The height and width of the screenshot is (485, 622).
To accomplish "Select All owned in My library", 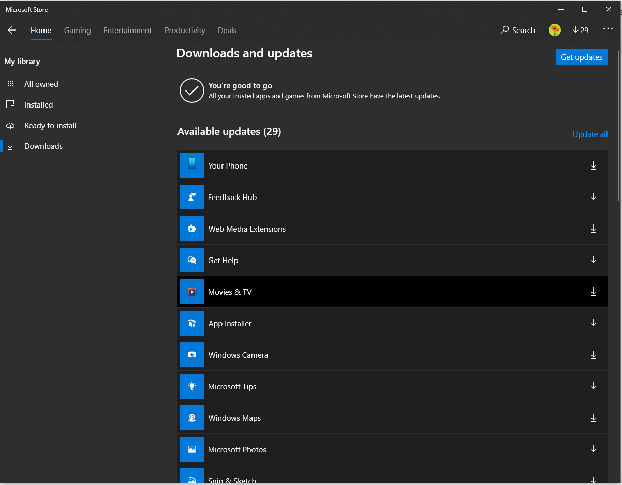I will (x=41, y=84).
